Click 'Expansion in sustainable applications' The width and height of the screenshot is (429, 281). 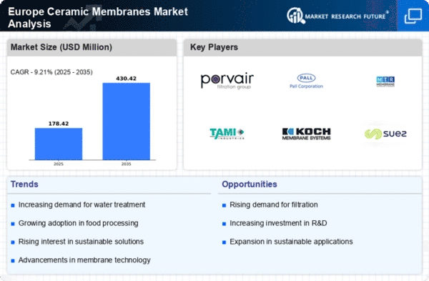(x=291, y=242)
